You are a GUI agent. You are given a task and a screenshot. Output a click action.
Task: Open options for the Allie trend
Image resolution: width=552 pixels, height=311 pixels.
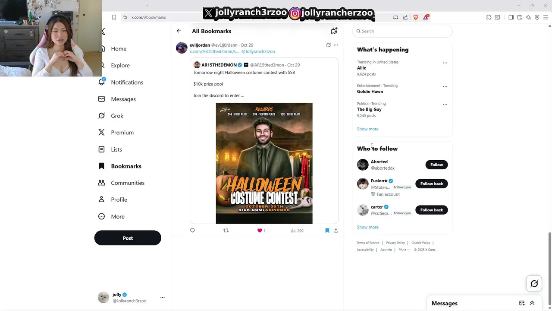coord(445,63)
